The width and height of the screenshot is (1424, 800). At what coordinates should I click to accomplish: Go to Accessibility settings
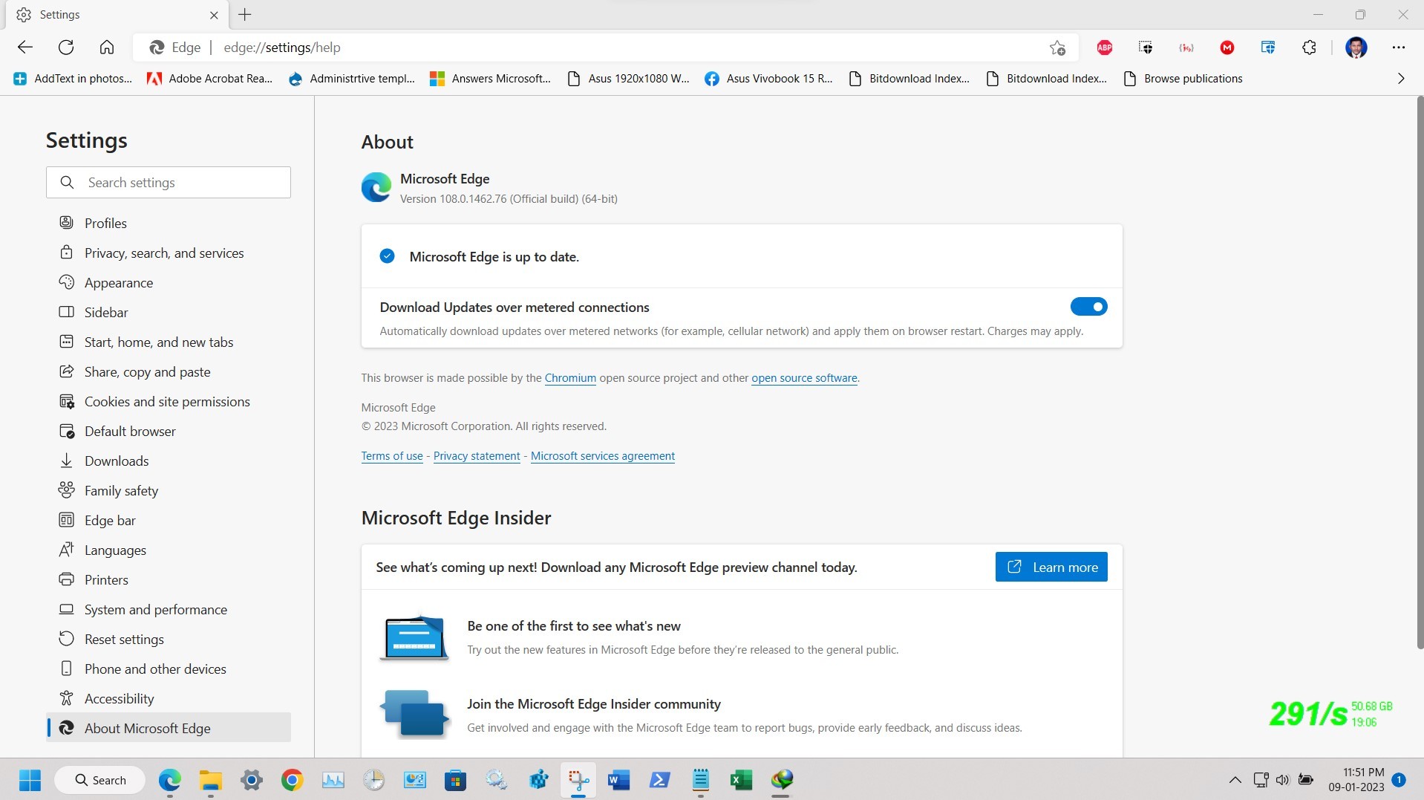[x=169, y=698]
